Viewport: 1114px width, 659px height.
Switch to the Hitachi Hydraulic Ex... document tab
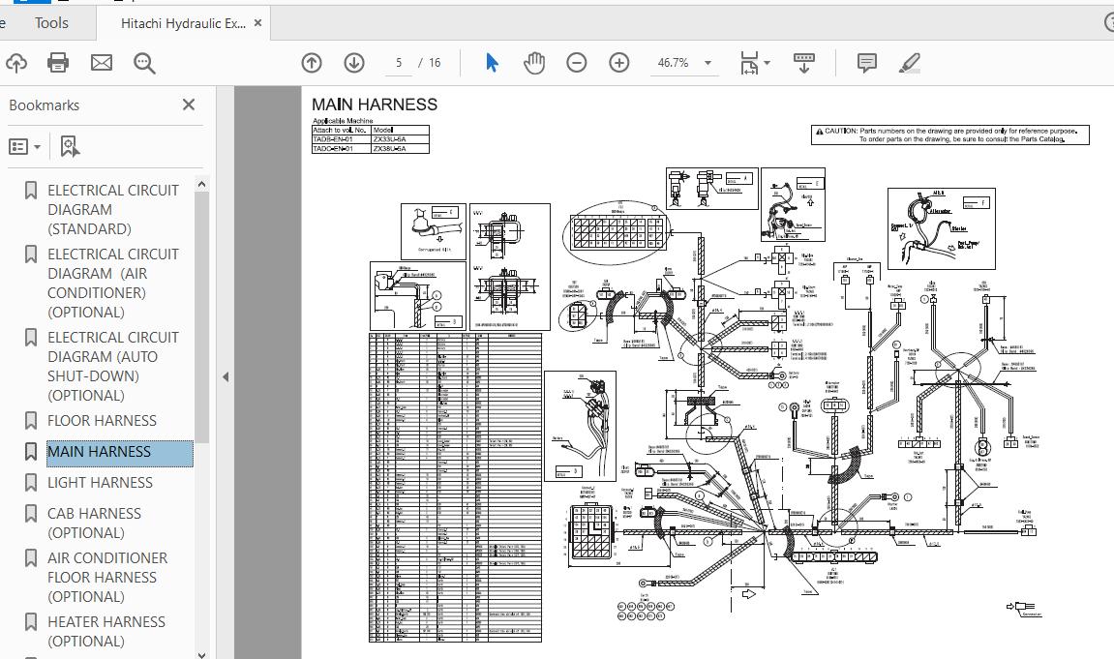(183, 23)
